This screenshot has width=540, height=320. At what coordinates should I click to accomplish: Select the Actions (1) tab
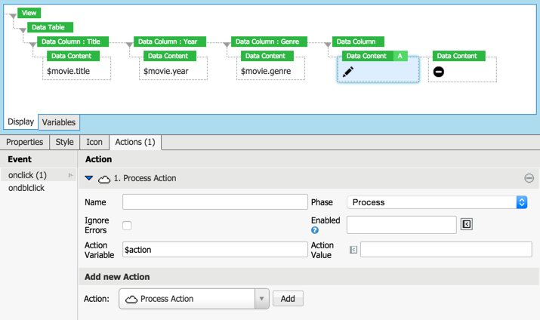135,142
